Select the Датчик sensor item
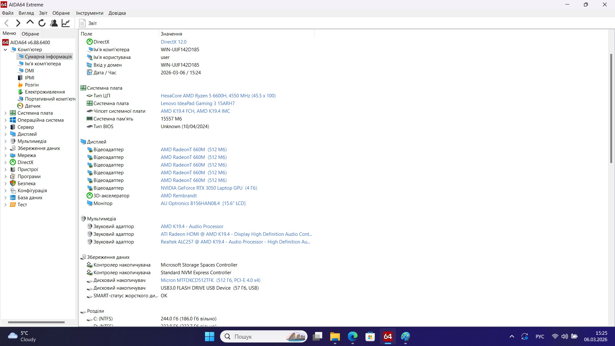The image size is (615, 346). click(33, 106)
